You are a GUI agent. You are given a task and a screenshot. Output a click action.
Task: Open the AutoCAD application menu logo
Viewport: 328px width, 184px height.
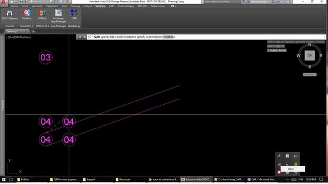click(4, 3)
